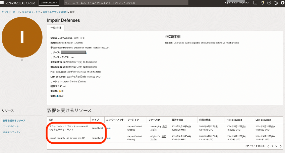Click the コンパートメント column header
Viewport: 285px width, 153px height.
coord(115,120)
